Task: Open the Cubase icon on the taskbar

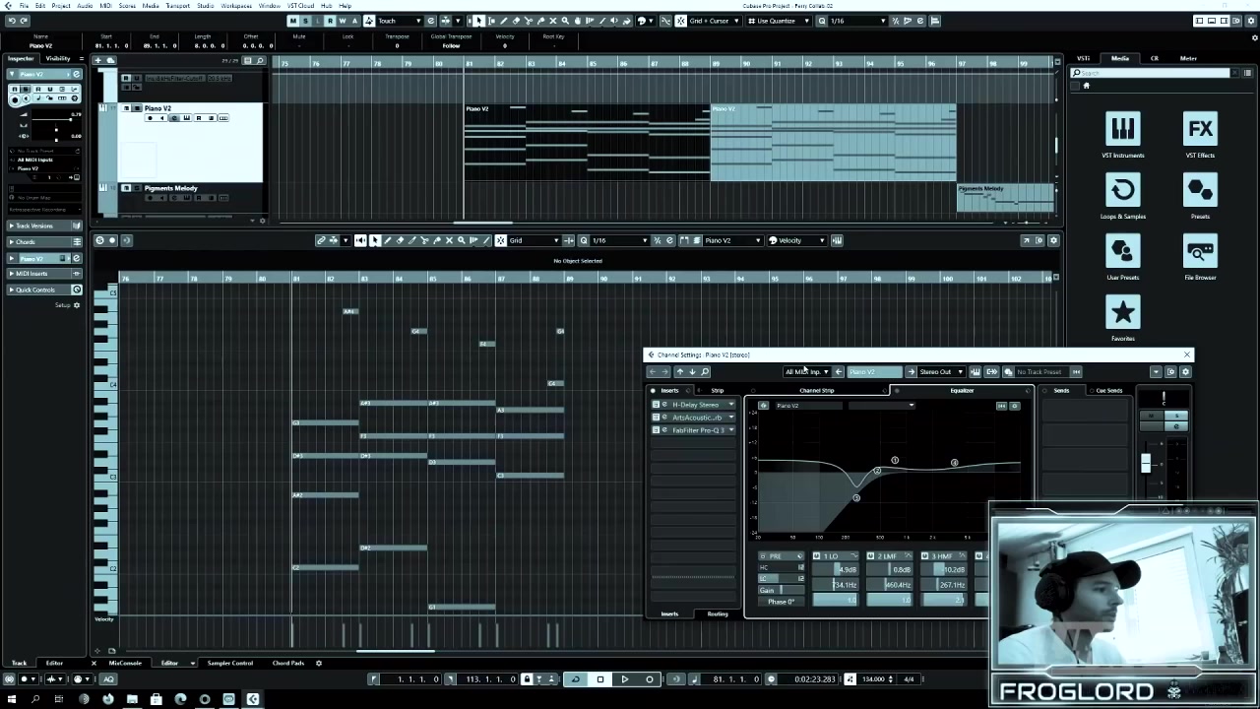Action: pos(253,699)
